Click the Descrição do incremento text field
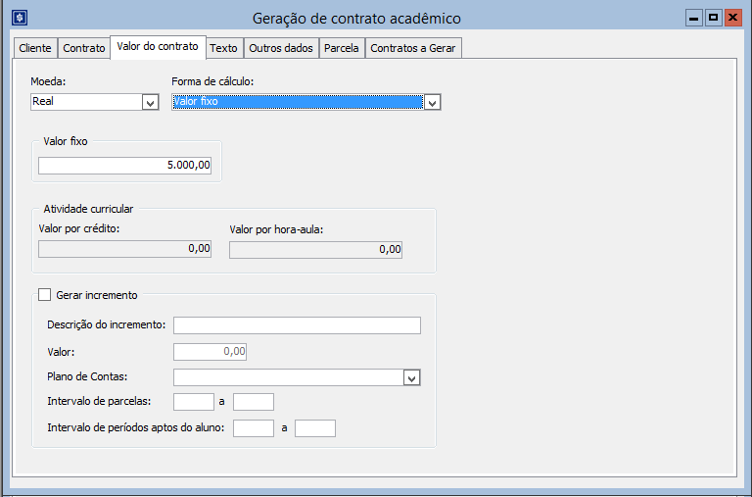Viewport: 752px width, 497px height. point(297,325)
